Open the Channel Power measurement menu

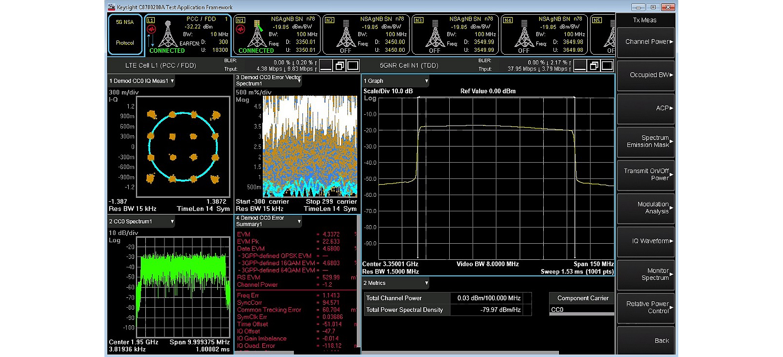click(646, 42)
